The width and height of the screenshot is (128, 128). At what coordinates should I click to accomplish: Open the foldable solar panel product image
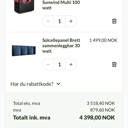[24, 51]
